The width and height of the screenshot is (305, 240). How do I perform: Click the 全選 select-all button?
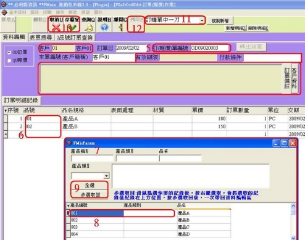click(x=90, y=185)
